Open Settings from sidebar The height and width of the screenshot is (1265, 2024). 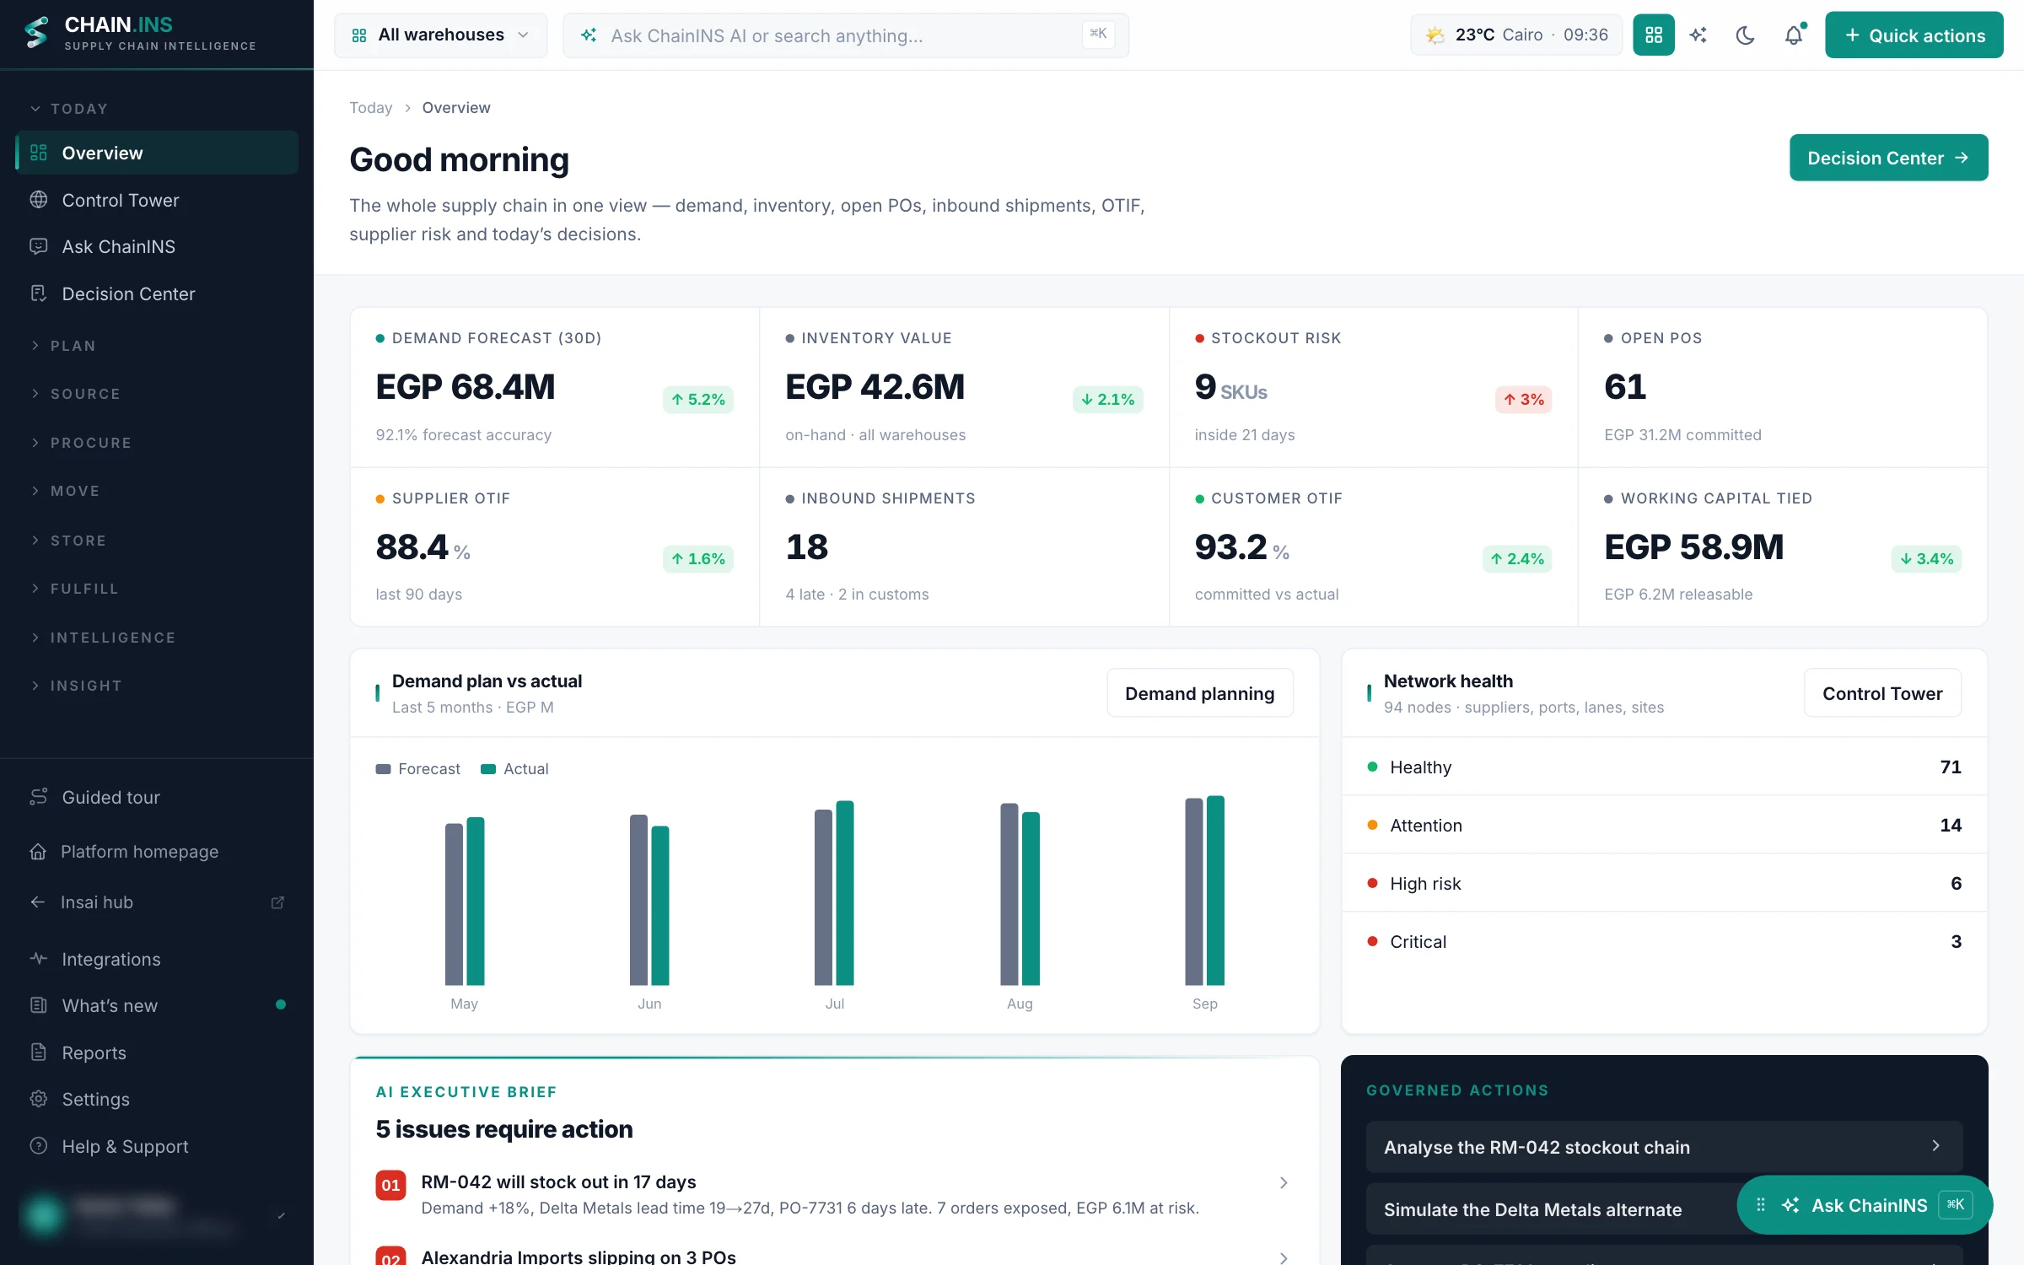tap(157, 1099)
